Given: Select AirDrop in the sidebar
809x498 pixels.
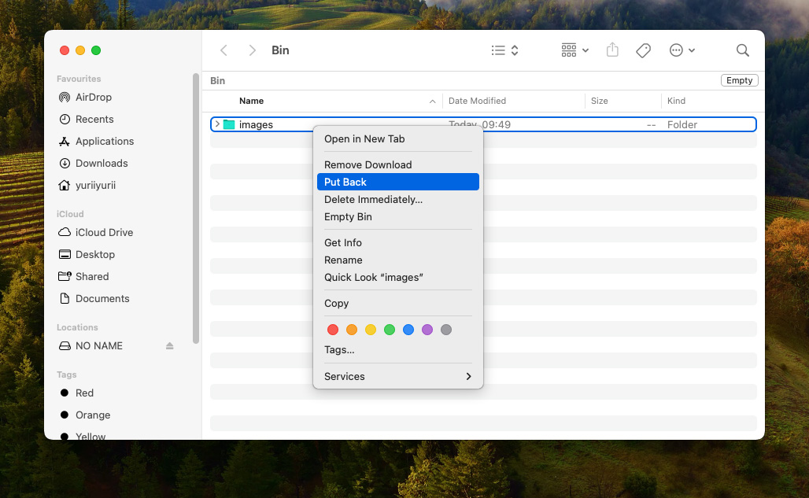Looking at the screenshot, I should pyautogui.click(x=92, y=97).
